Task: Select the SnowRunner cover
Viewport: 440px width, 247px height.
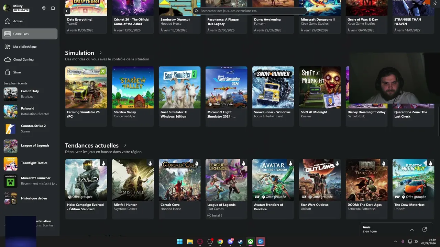Action: click(273, 87)
